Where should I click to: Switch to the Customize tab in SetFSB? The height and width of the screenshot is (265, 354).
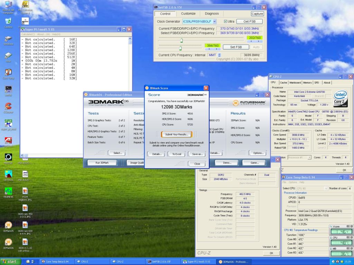point(188,13)
